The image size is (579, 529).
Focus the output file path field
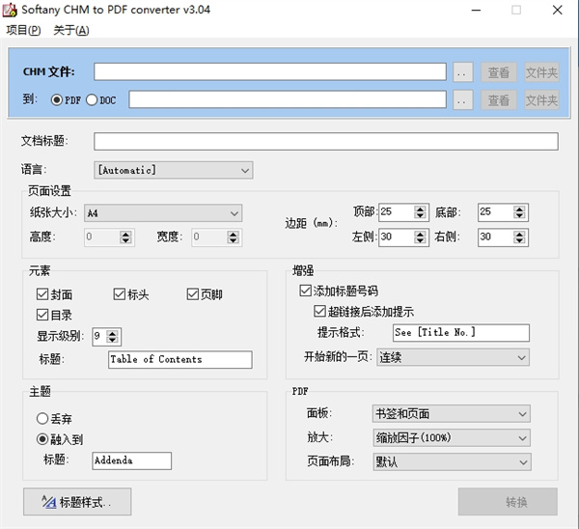click(x=288, y=99)
